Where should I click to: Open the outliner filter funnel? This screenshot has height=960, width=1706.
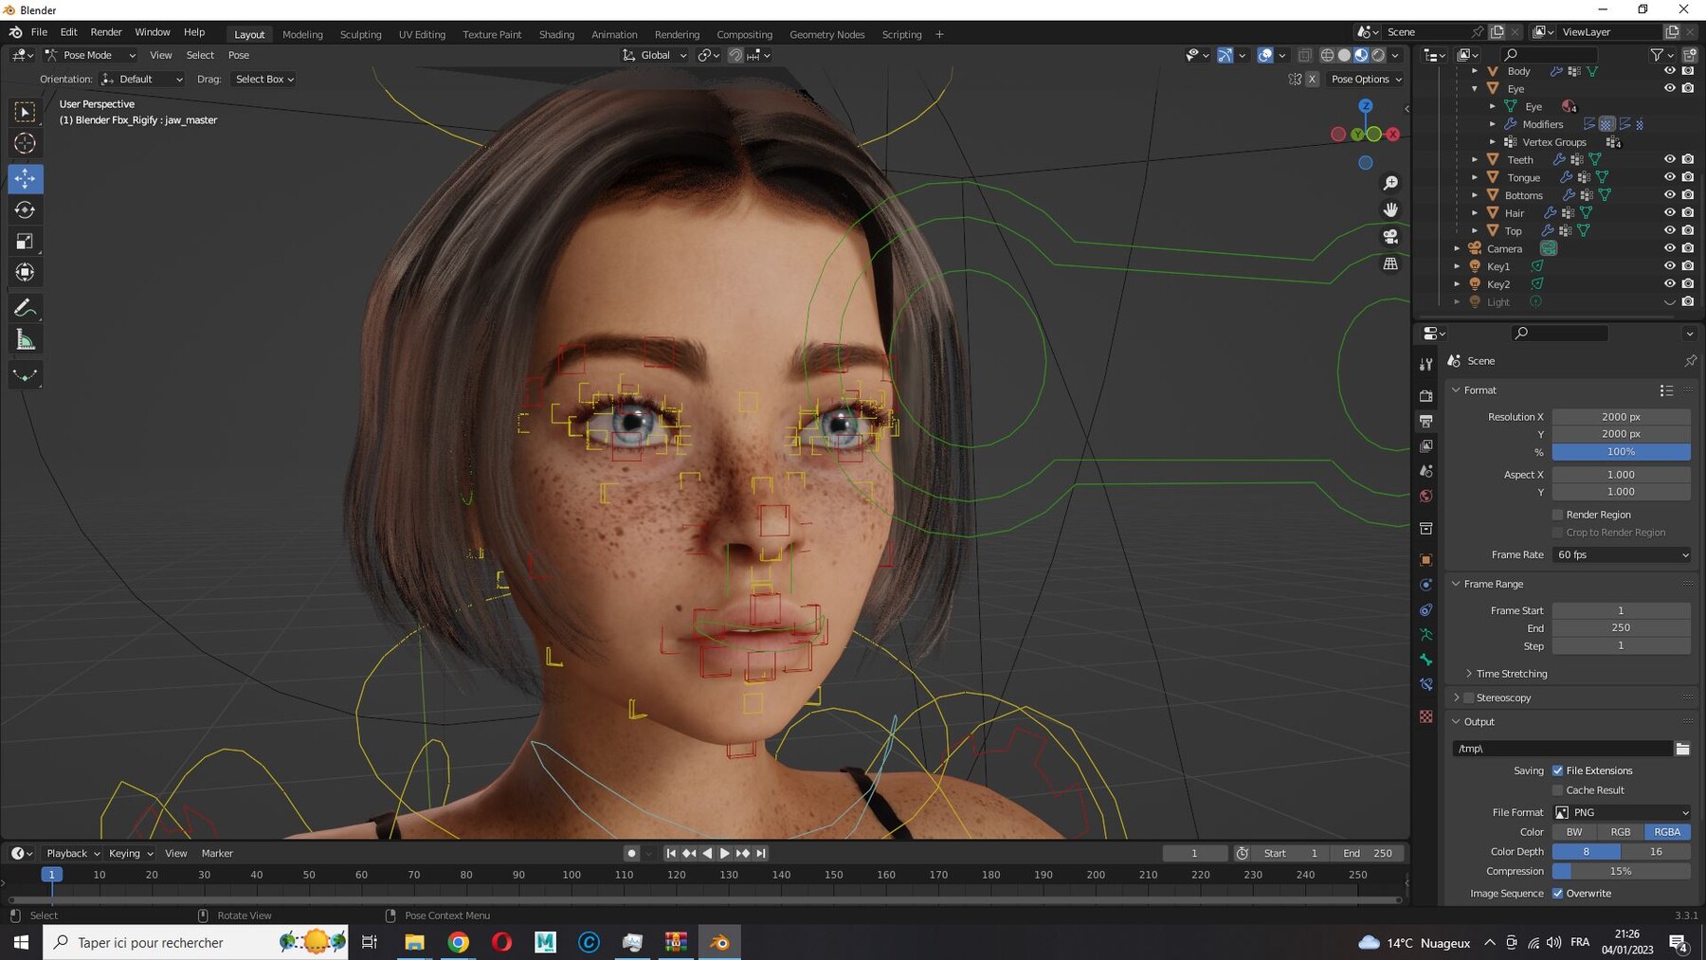pyautogui.click(x=1657, y=55)
